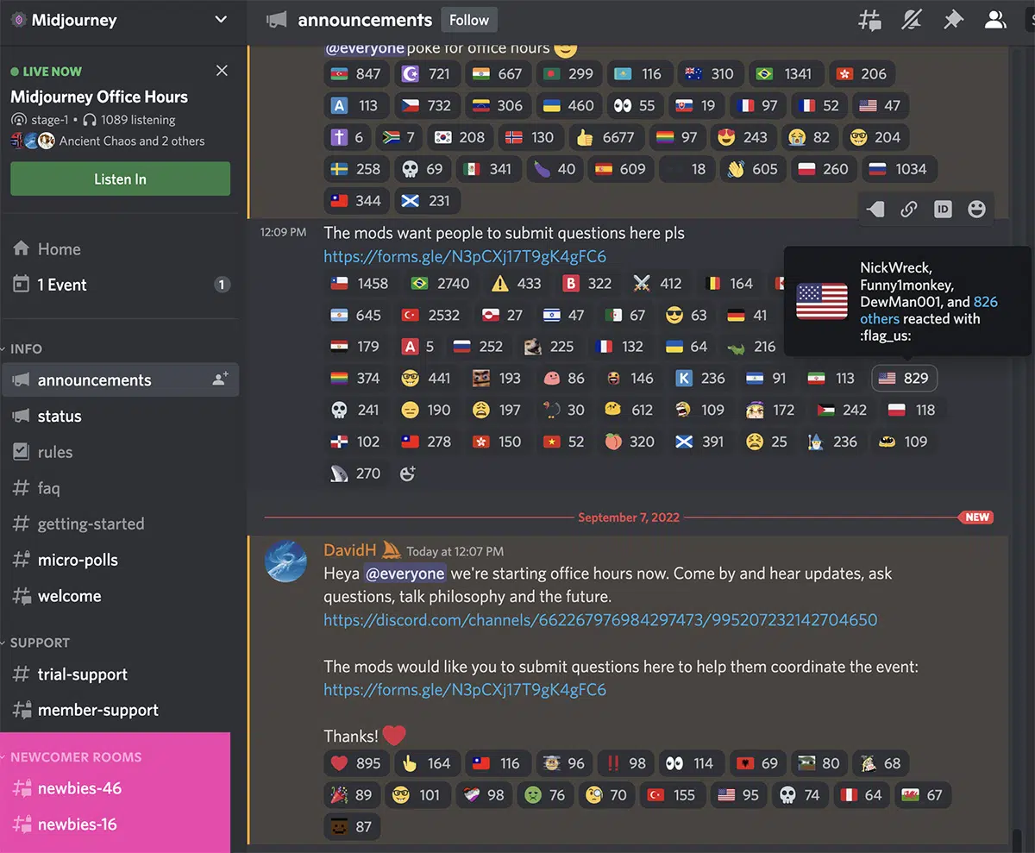The height and width of the screenshot is (853, 1035).
Task: Add a reaction using the hover toolbar smiley
Action: pyautogui.click(x=976, y=208)
